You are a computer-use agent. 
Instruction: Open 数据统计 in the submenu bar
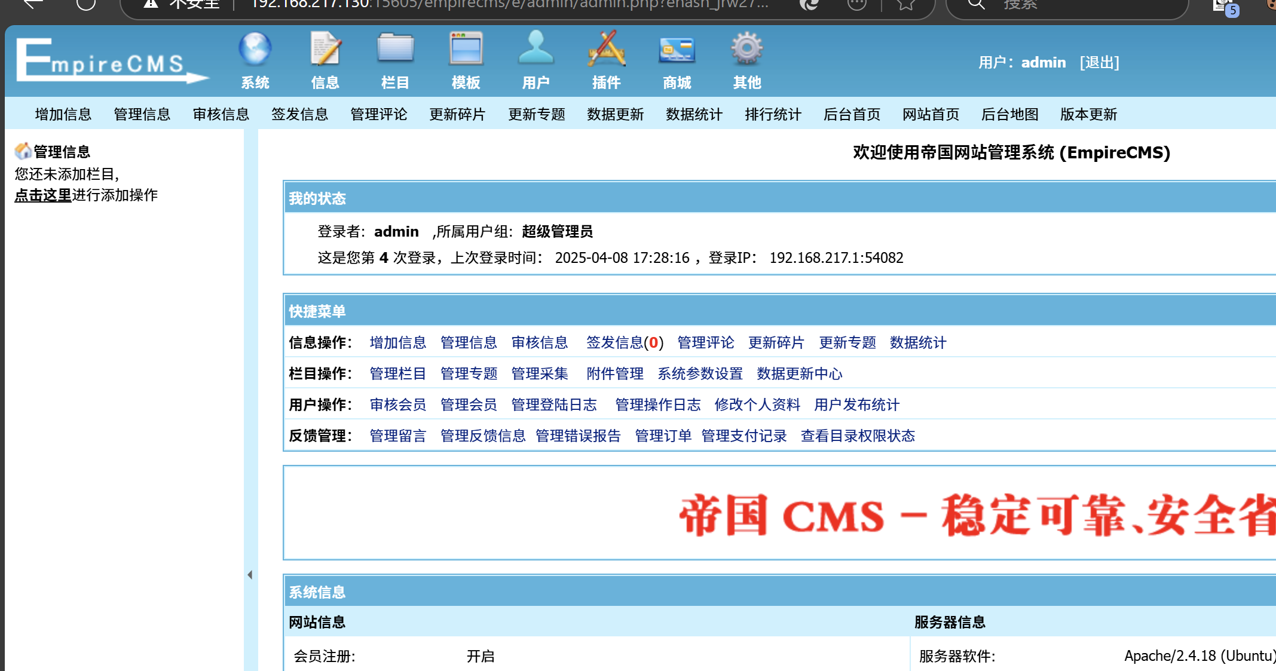click(694, 114)
